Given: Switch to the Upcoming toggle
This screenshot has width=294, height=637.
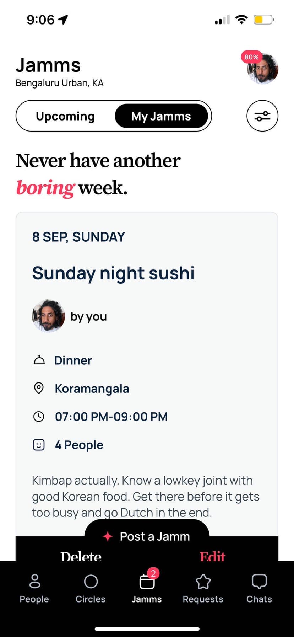Looking at the screenshot, I should pos(65,116).
